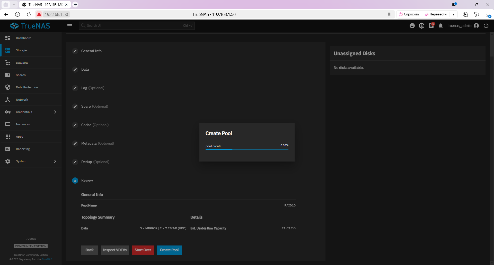Open Data Protection shield icon
Screen dimensions: 494x265
pyautogui.click(x=8, y=87)
